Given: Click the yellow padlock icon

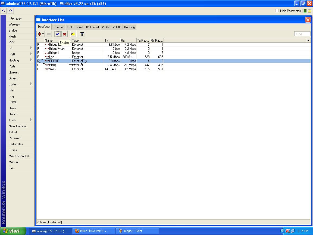Looking at the screenshot, I should click(309, 11).
